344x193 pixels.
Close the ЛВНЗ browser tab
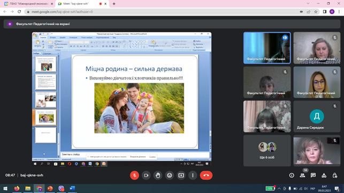tap(52, 4)
